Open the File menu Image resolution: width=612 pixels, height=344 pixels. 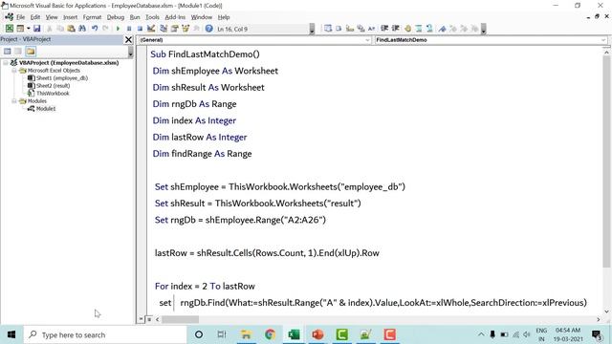pyautogui.click(x=20, y=17)
